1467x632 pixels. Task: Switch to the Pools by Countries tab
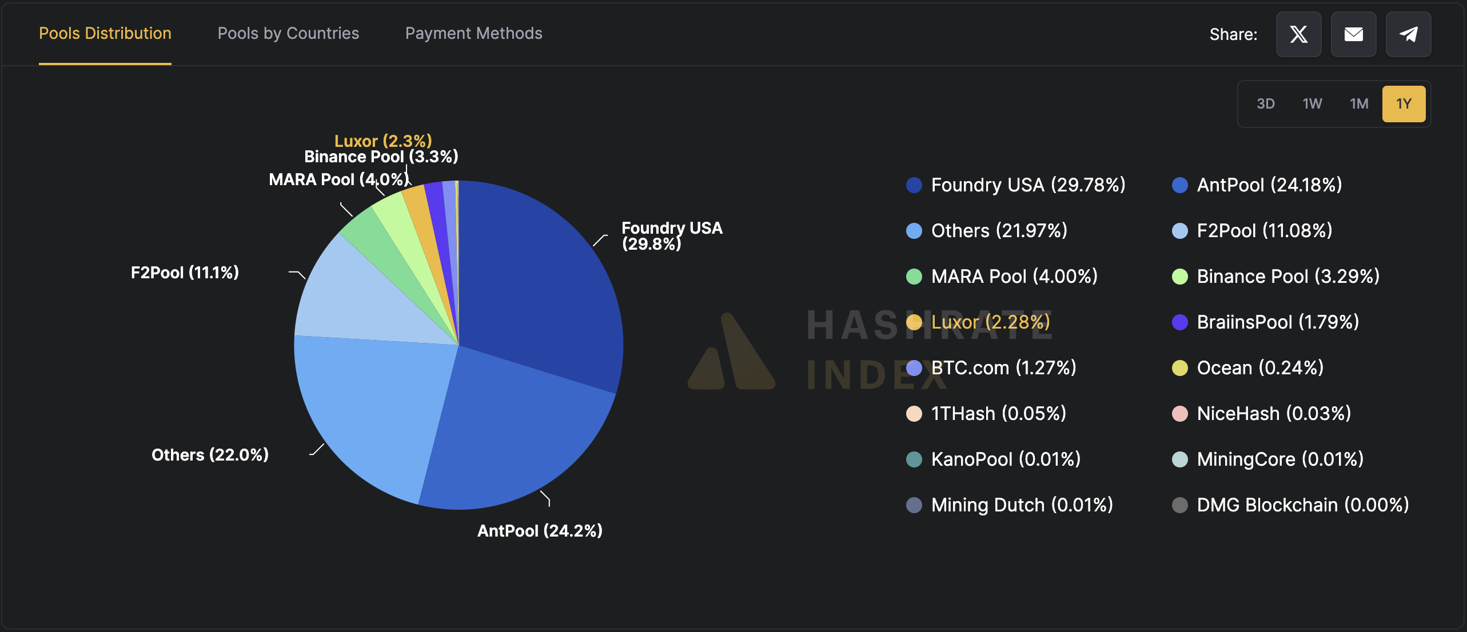coord(288,33)
